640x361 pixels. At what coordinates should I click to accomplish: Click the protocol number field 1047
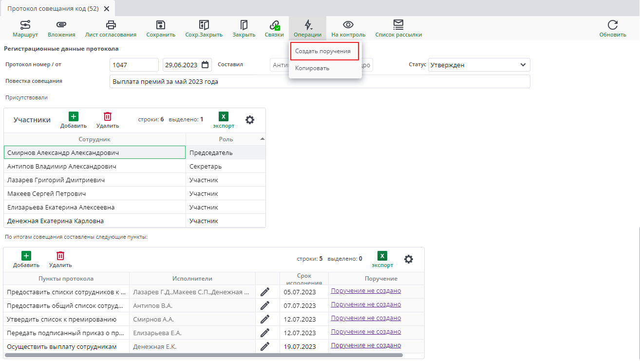pos(134,65)
